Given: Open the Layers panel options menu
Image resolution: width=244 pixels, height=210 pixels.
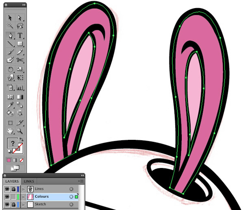Looking at the screenshot, I should (x=81, y=181).
